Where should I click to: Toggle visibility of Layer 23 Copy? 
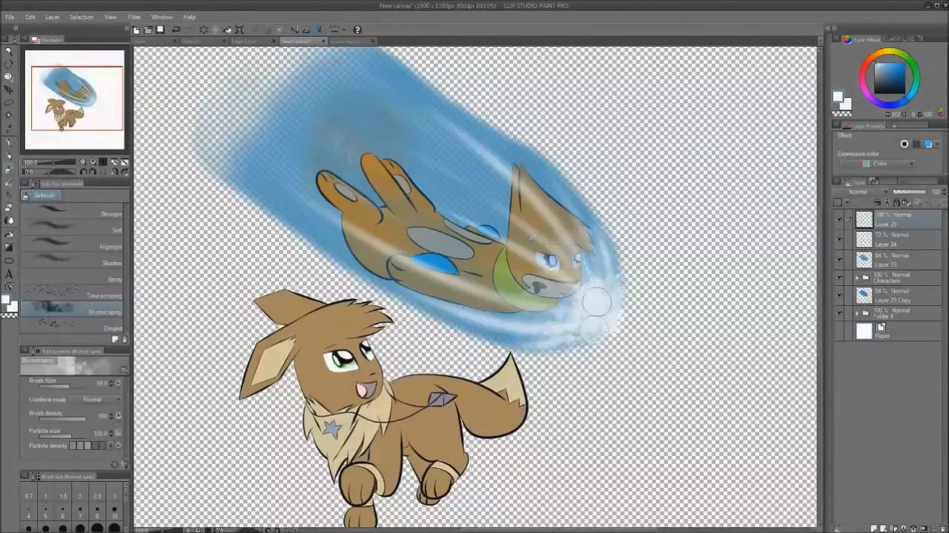(x=839, y=295)
